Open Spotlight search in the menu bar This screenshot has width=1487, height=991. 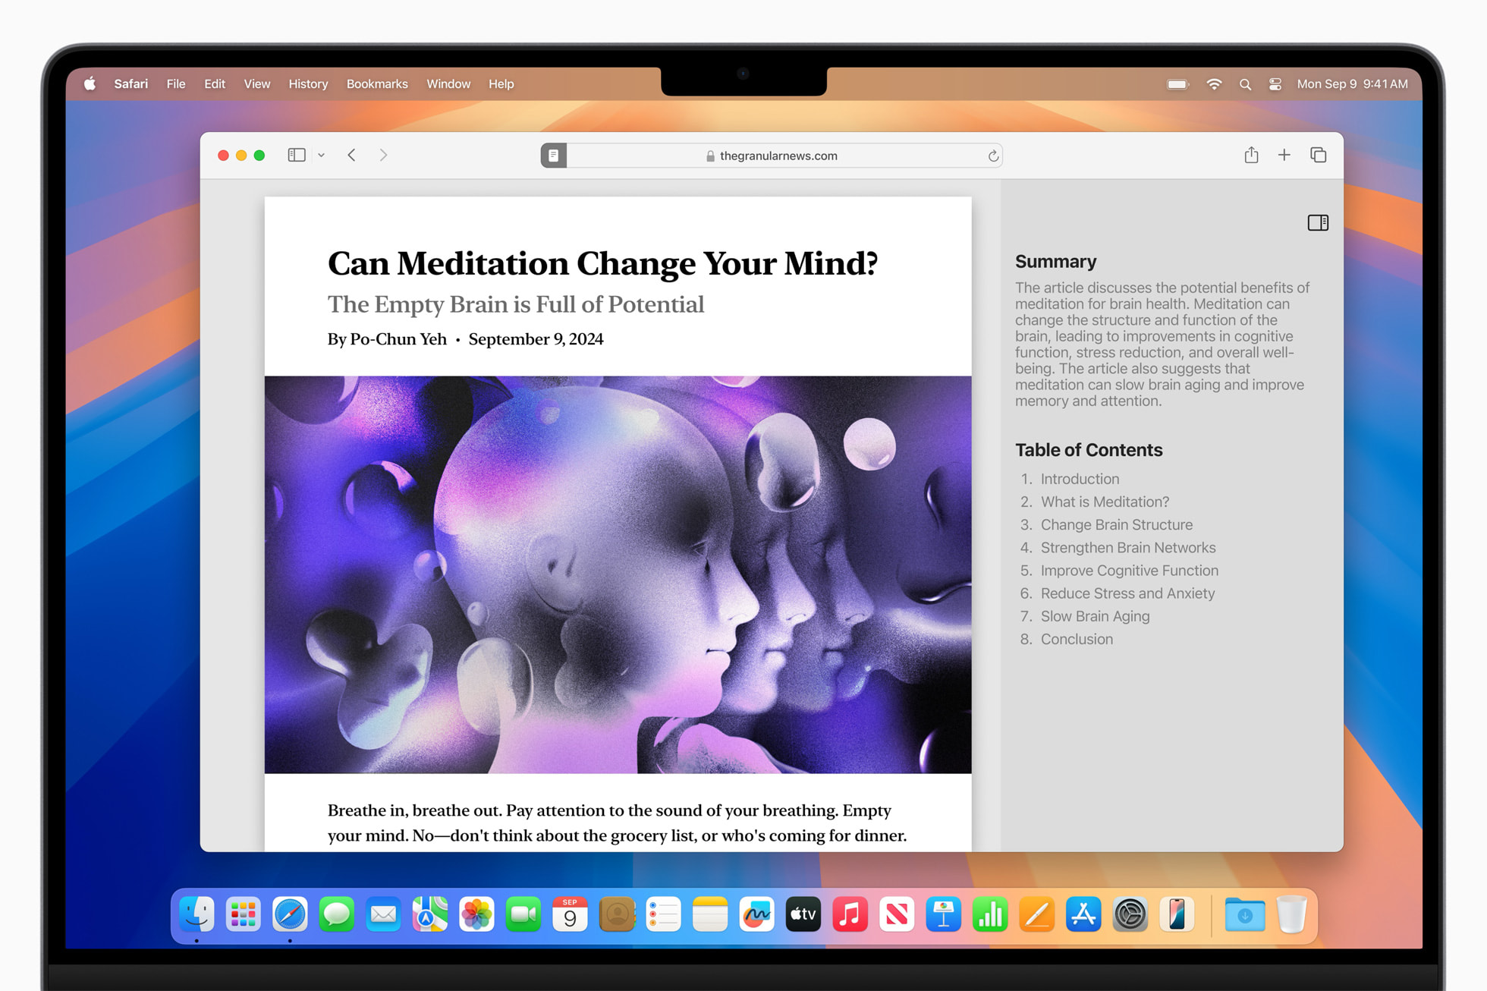pos(1245,84)
